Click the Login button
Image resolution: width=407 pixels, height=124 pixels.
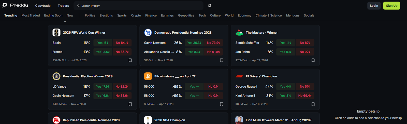374,6
